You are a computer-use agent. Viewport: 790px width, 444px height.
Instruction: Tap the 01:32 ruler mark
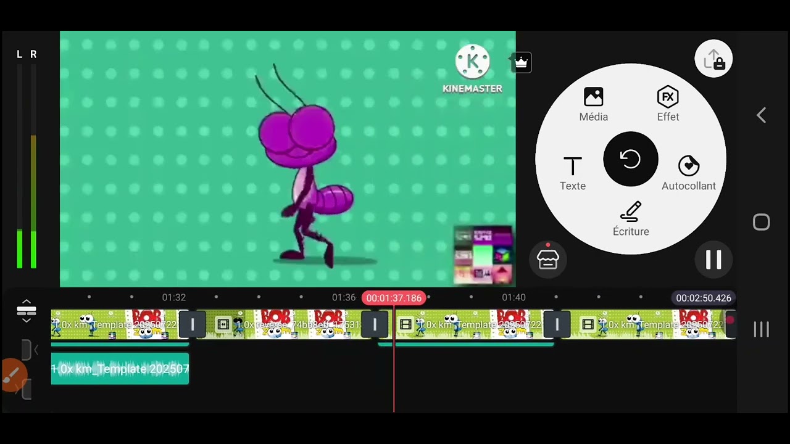pyautogui.click(x=174, y=297)
